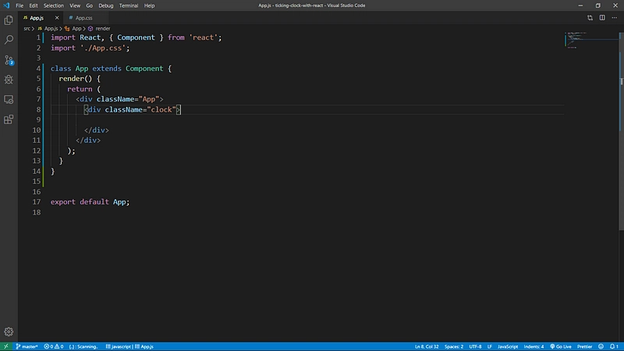Open the File menu
Image resolution: width=624 pixels, height=351 pixels.
tap(19, 5)
